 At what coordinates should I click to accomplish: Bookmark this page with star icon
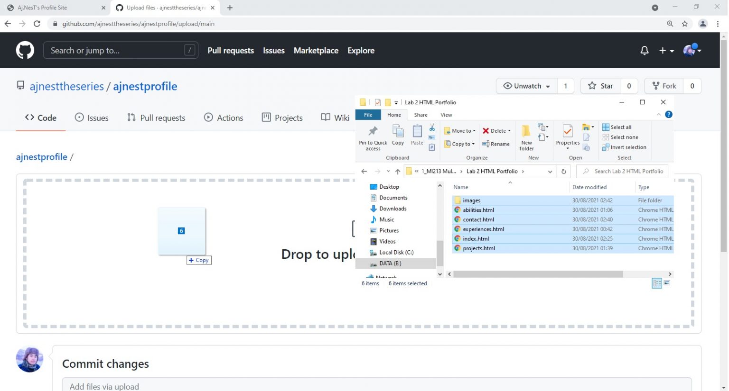[x=684, y=24]
